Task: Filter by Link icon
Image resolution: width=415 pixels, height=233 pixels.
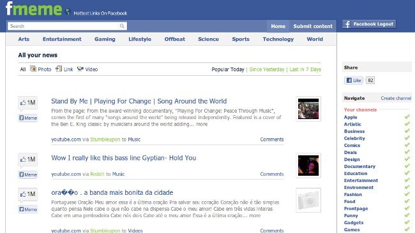Action: pos(59,69)
